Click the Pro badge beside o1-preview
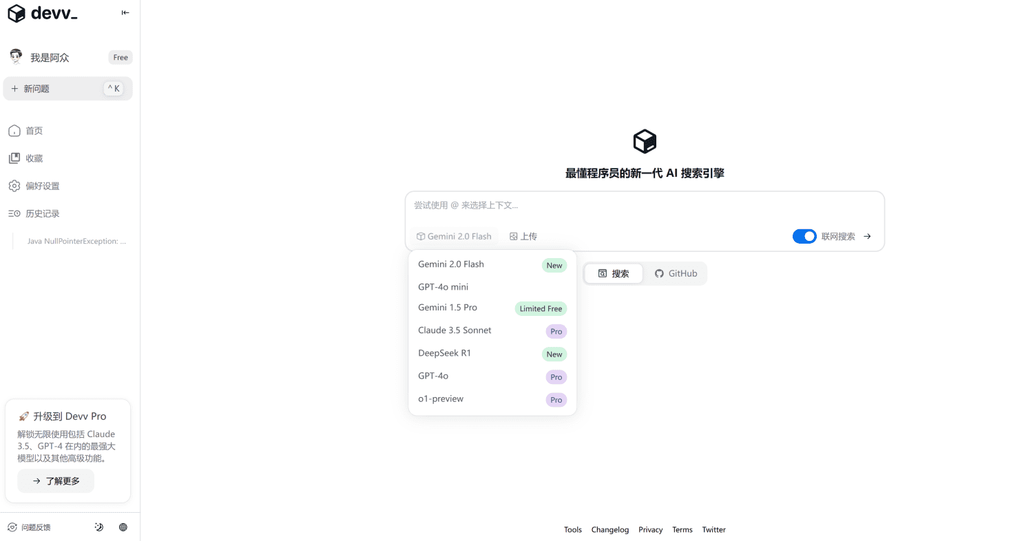The image size is (1033, 541). click(x=556, y=400)
